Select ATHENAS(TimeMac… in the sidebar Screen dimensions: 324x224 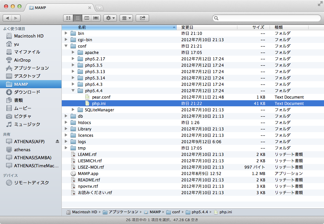pyautogui.click(x=31, y=166)
